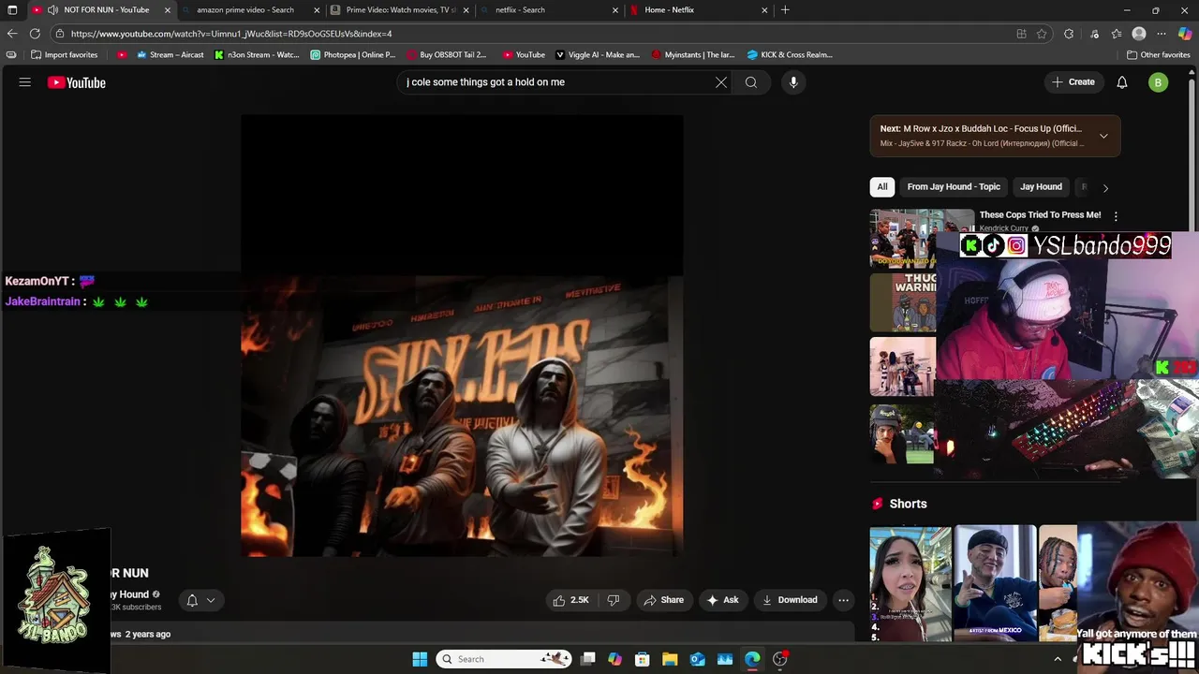
Task: Add this page to favorites star
Action: pyautogui.click(x=1042, y=34)
